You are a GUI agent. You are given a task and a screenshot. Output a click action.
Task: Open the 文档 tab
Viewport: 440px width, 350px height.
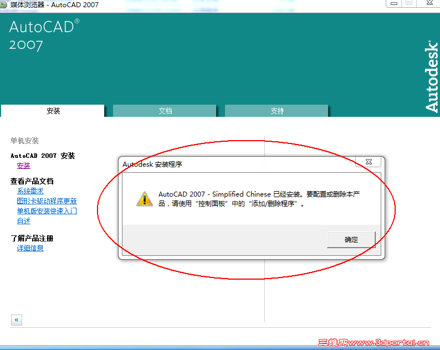tap(165, 111)
